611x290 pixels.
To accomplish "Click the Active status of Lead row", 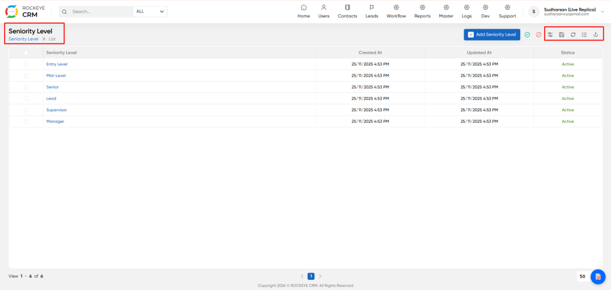I will coord(568,99).
